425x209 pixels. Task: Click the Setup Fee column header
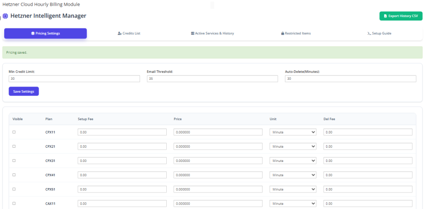click(85, 119)
